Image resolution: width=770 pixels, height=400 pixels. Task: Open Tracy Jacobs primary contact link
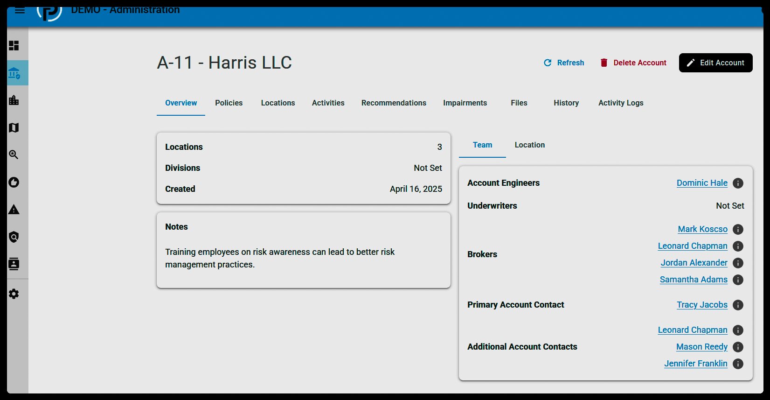point(702,305)
